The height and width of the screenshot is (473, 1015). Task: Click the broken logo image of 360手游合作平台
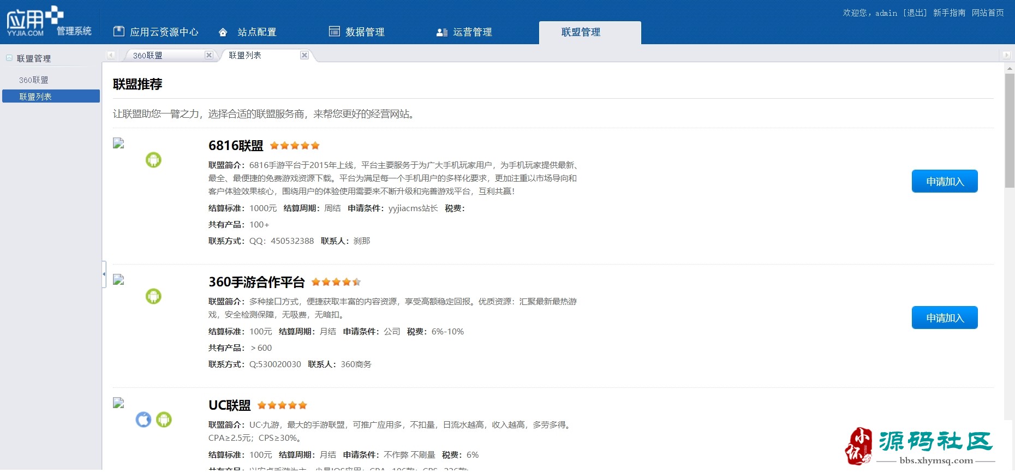pos(118,279)
